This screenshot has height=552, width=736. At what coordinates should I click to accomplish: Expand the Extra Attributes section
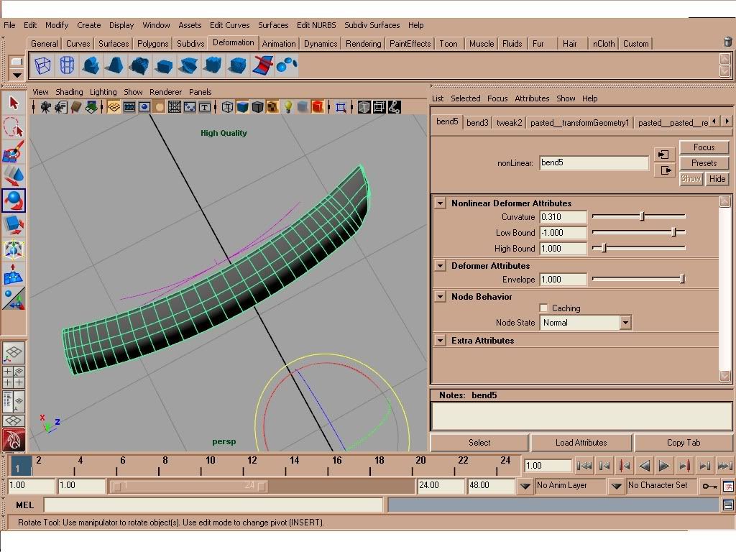pos(440,341)
